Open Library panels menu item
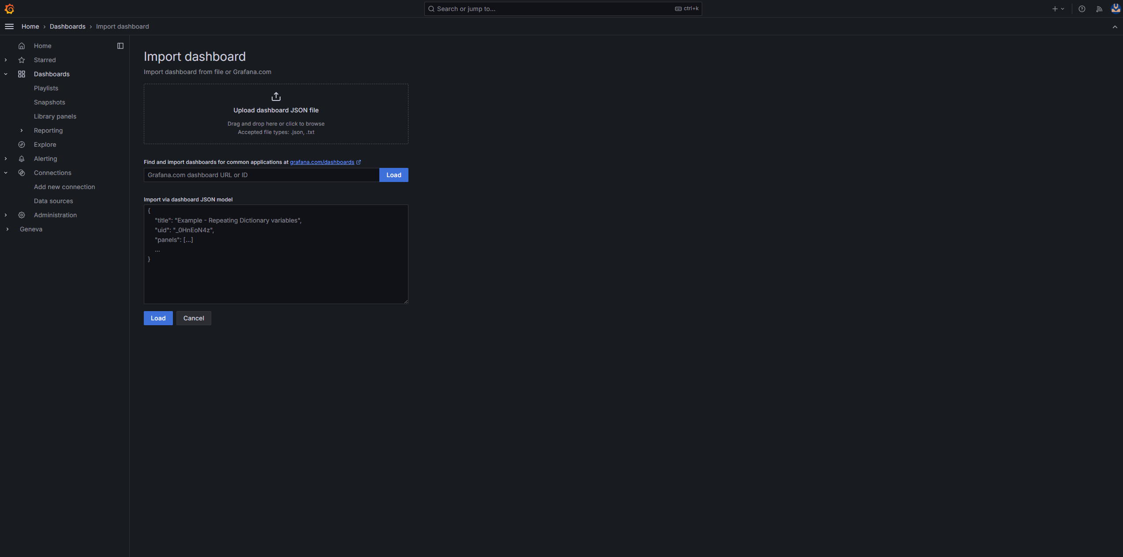Viewport: 1123px width, 557px height. click(55, 116)
